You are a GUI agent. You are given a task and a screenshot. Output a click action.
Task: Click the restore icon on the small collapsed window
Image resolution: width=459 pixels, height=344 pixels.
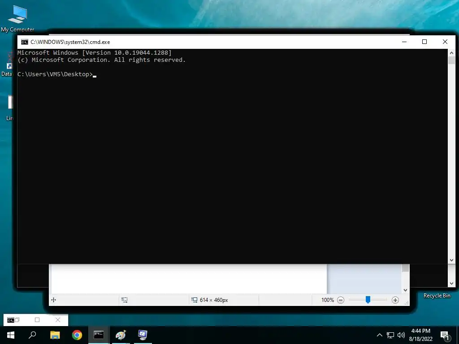[x=17, y=320]
